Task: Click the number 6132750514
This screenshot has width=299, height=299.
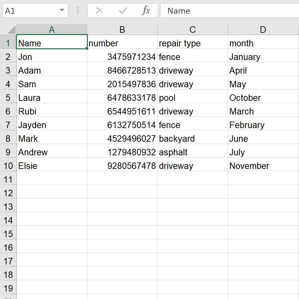Action: [122, 124]
